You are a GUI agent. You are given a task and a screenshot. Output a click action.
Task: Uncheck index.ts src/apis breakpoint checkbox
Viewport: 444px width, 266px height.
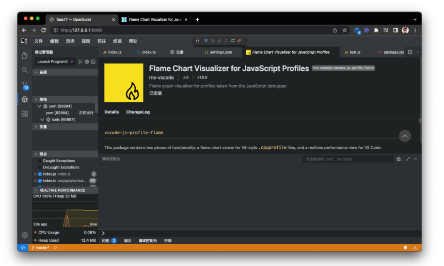(x=40, y=181)
